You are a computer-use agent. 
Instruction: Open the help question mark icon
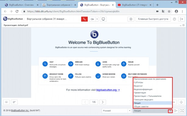pyautogui.click(x=174, y=19)
